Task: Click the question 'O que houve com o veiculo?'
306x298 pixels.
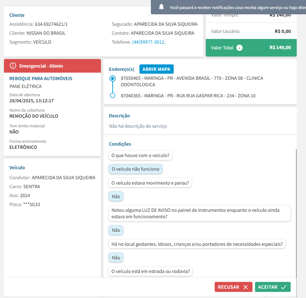Action: [x=141, y=155]
